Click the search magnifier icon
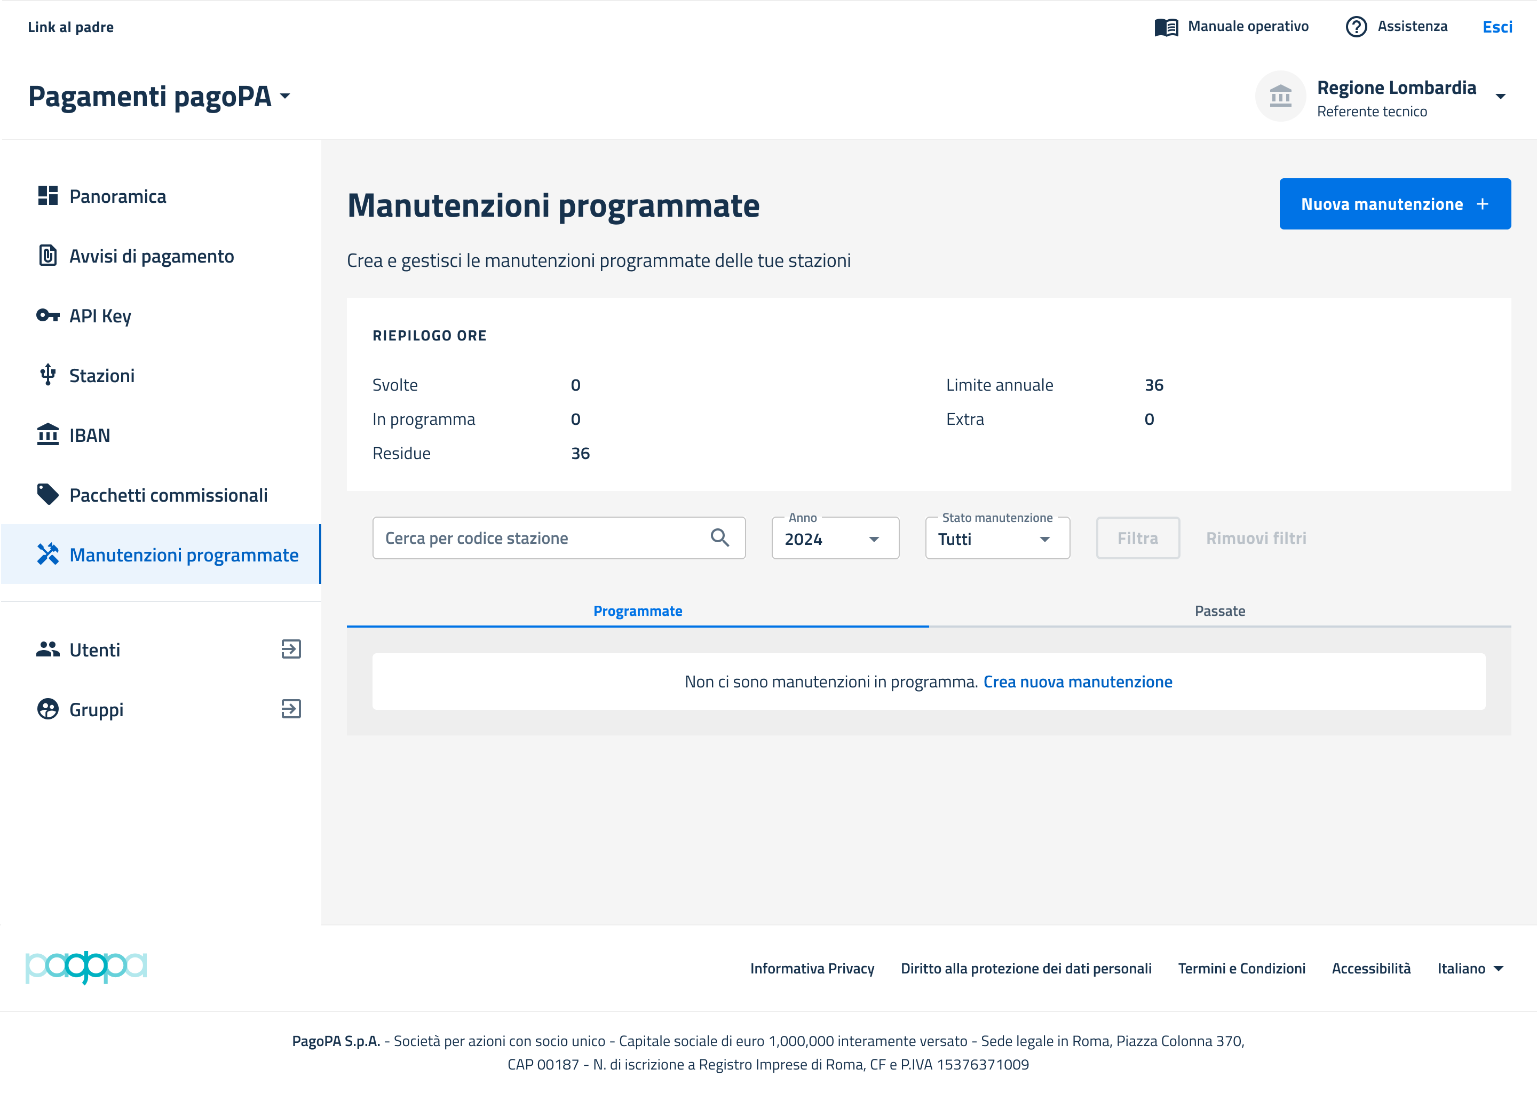 pyautogui.click(x=719, y=538)
